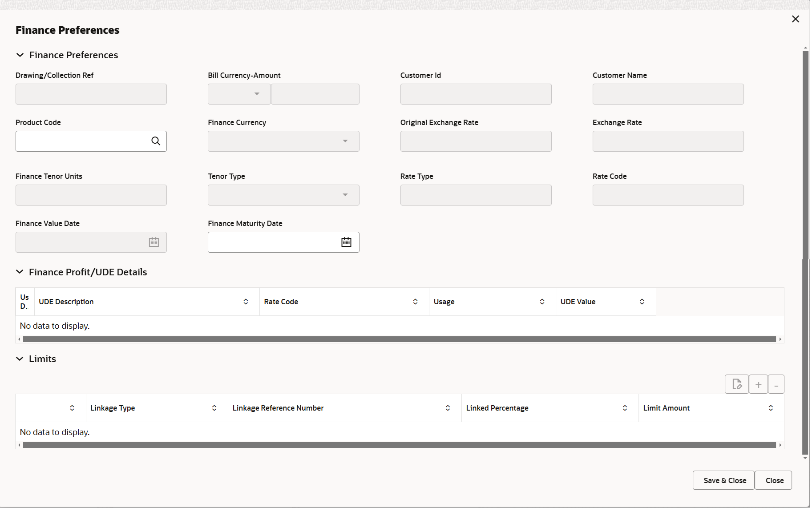Click the Limits table horizontal scrollbar
Image resolution: width=812 pixels, height=508 pixels.
(400, 445)
